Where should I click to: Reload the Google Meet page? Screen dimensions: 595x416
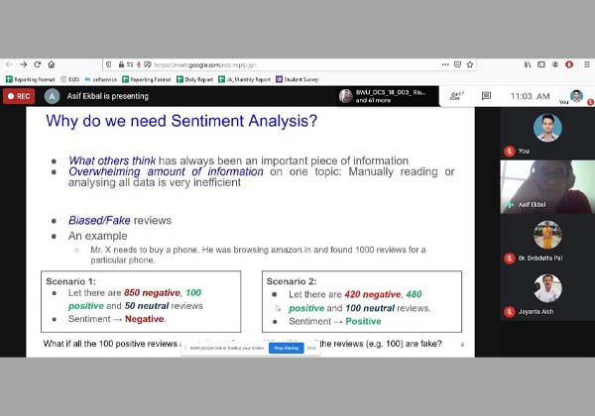tap(38, 64)
